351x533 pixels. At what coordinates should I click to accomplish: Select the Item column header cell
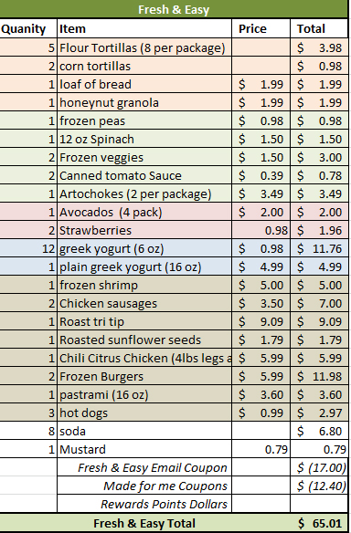tap(144, 28)
